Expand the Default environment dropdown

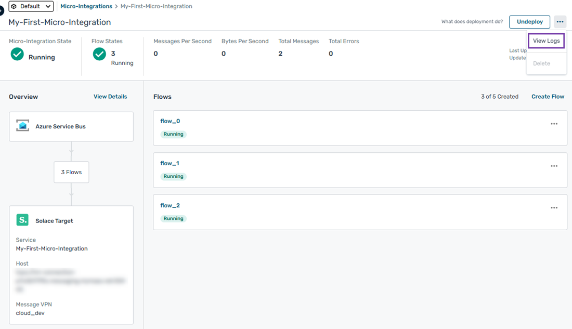[x=31, y=6]
